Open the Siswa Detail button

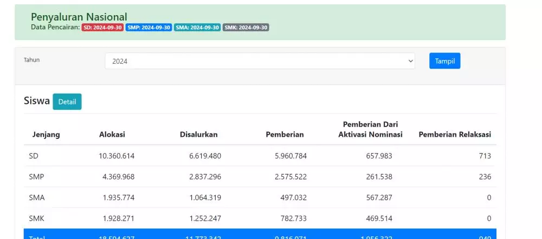67,102
